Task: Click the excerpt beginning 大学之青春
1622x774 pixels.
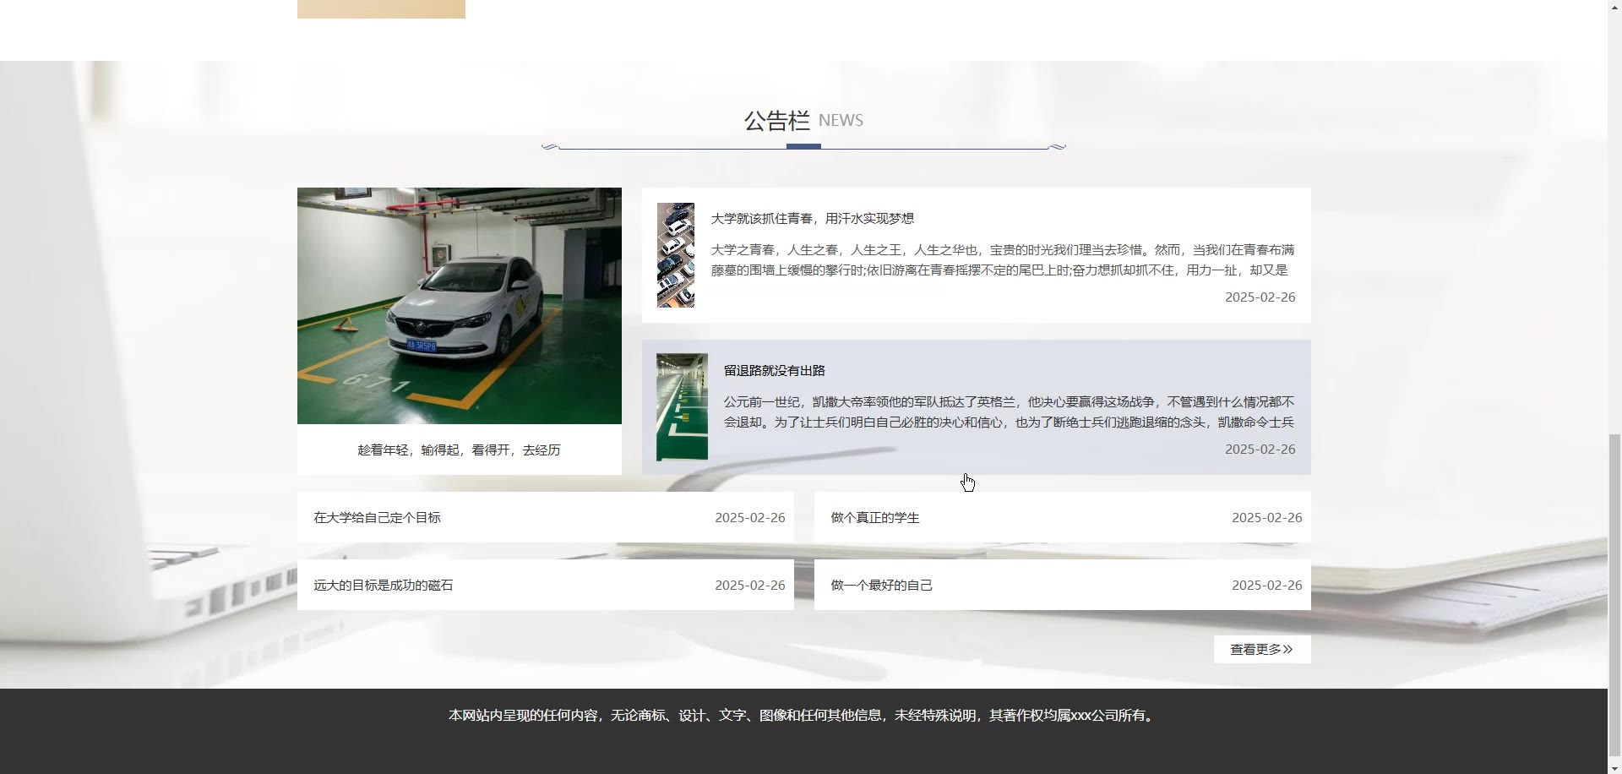Action: pos(1002,260)
